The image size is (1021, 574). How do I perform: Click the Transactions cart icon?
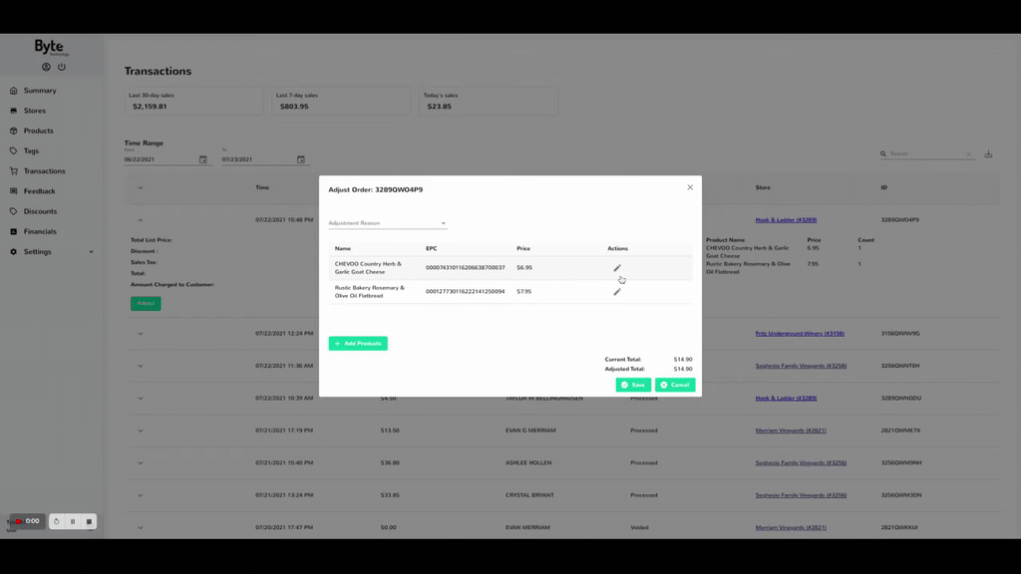(14, 171)
